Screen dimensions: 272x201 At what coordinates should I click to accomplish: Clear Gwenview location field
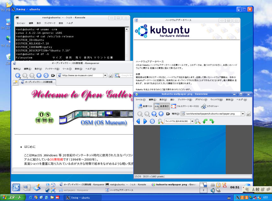[x=168, y=114]
